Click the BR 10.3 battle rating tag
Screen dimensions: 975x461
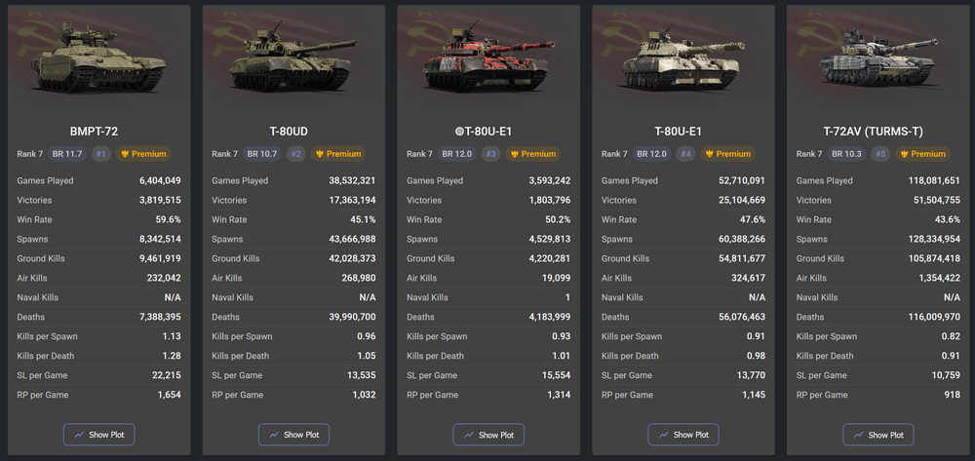pyautogui.click(x=846, y=154)
